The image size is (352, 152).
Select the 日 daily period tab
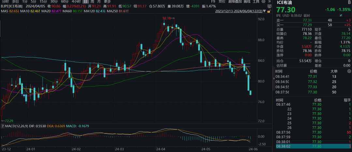coord(85,1)
